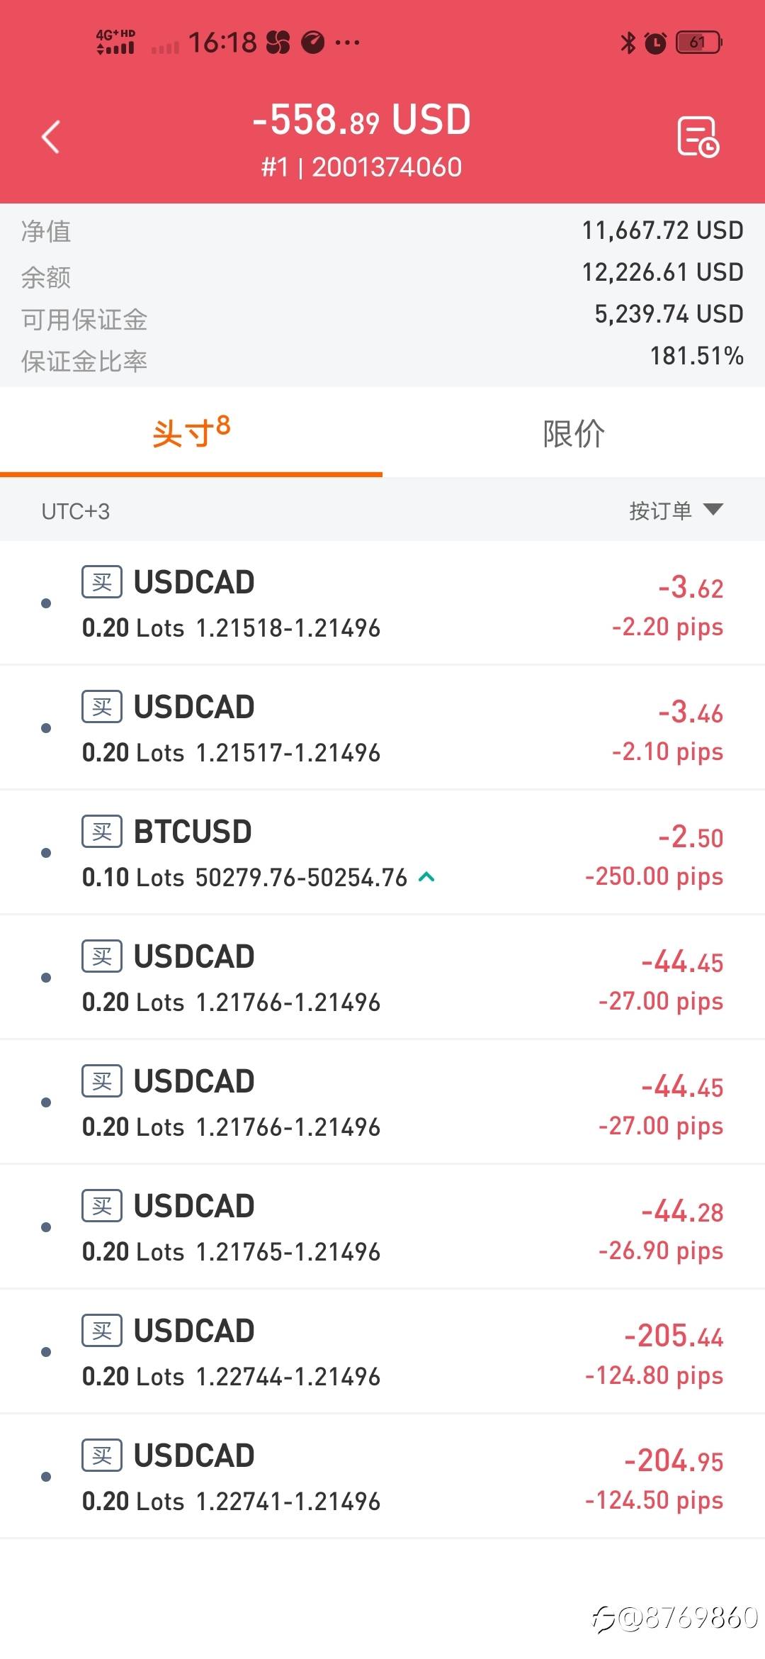Screen dimensions: 765x1659
Task: Open USDCAD position with -204.95 loss
Action: (x=382, y=1476)
